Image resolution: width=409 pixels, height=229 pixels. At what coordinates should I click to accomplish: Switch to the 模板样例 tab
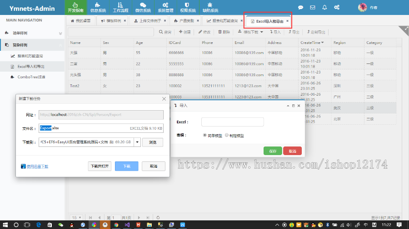coord(111,21)
